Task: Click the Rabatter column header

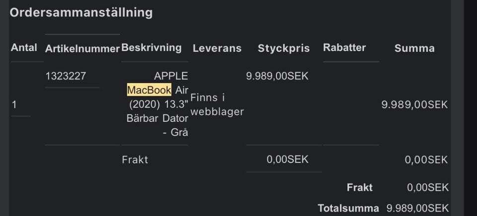Action: [344, 48]
